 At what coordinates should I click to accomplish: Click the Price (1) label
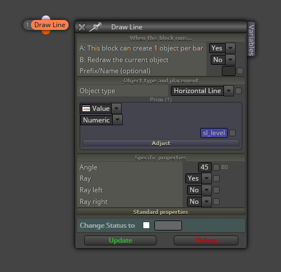[161, 100]
